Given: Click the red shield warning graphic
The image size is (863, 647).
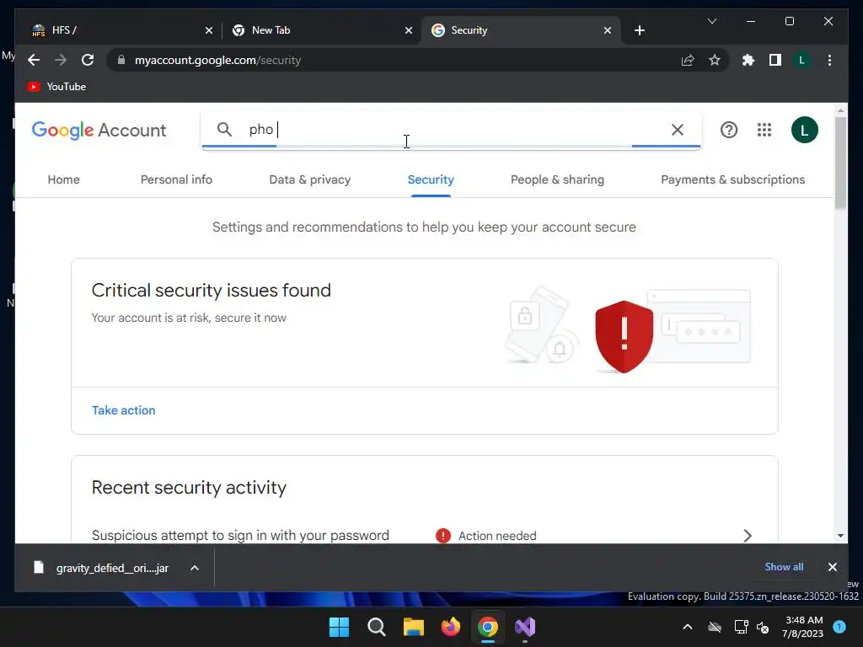Looking at the screenshot, I should [624, 337].
